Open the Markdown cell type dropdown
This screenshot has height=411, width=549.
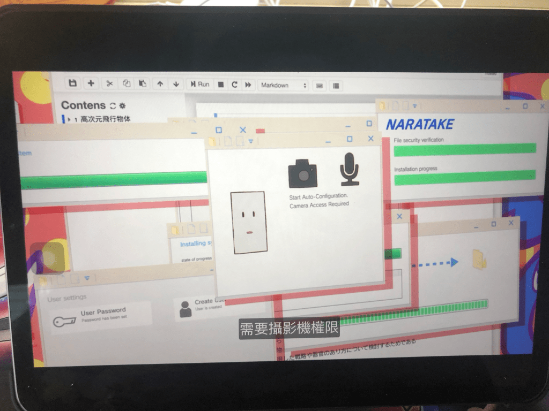pyautogui.click(x=284, y=85)
